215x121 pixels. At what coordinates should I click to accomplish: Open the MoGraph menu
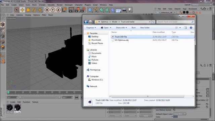(x=69, y=5)
